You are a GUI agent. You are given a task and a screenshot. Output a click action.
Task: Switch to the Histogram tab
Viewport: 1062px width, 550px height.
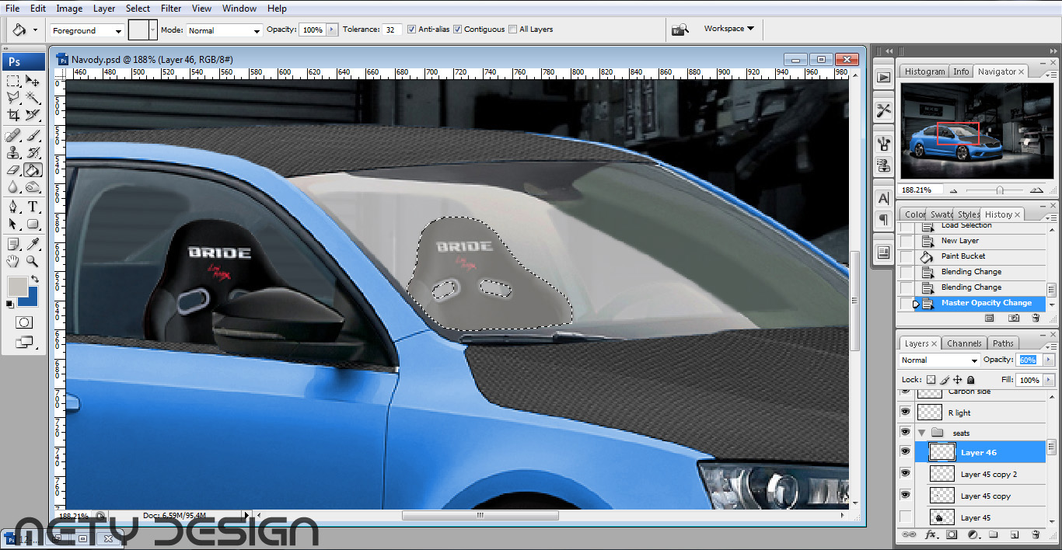(924, 71)
